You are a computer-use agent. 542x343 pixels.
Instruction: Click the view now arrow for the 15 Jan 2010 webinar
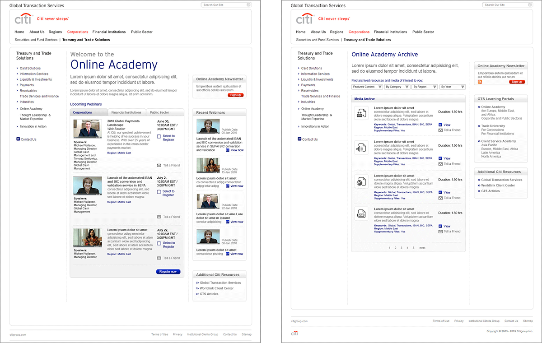228,186
